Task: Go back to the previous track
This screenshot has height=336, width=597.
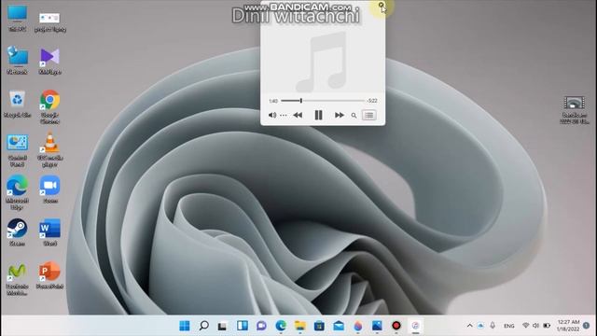Action: click(298, 115)
